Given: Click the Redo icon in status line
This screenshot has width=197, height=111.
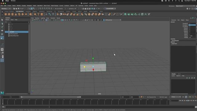Looking at the screenshot, I should [x=23, y=9].
